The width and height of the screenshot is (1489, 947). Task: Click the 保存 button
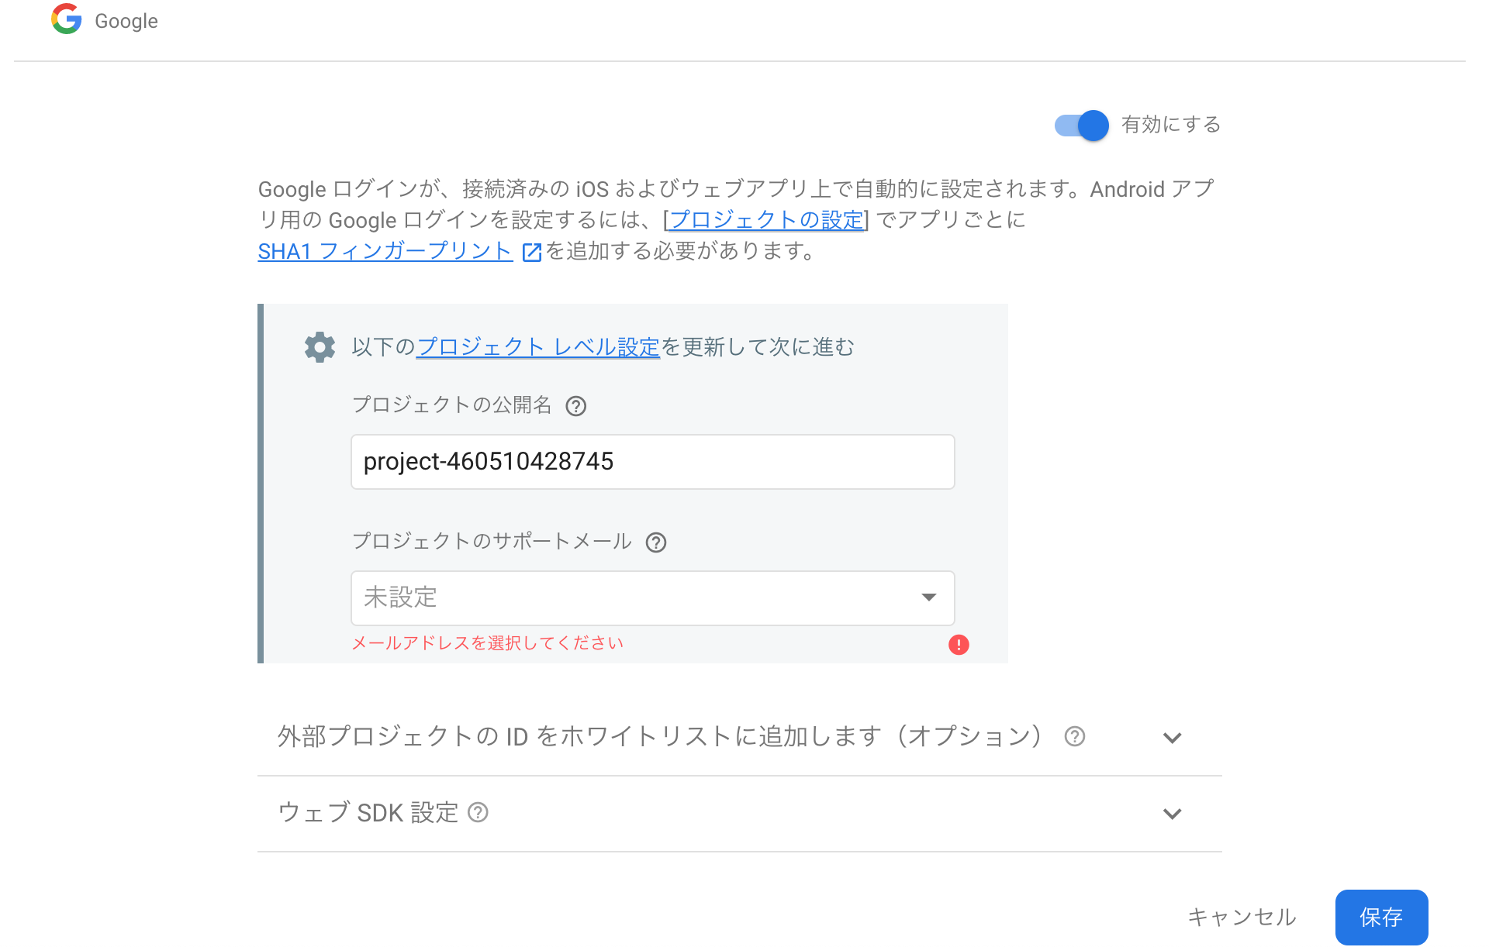(x=1381, y=918)
